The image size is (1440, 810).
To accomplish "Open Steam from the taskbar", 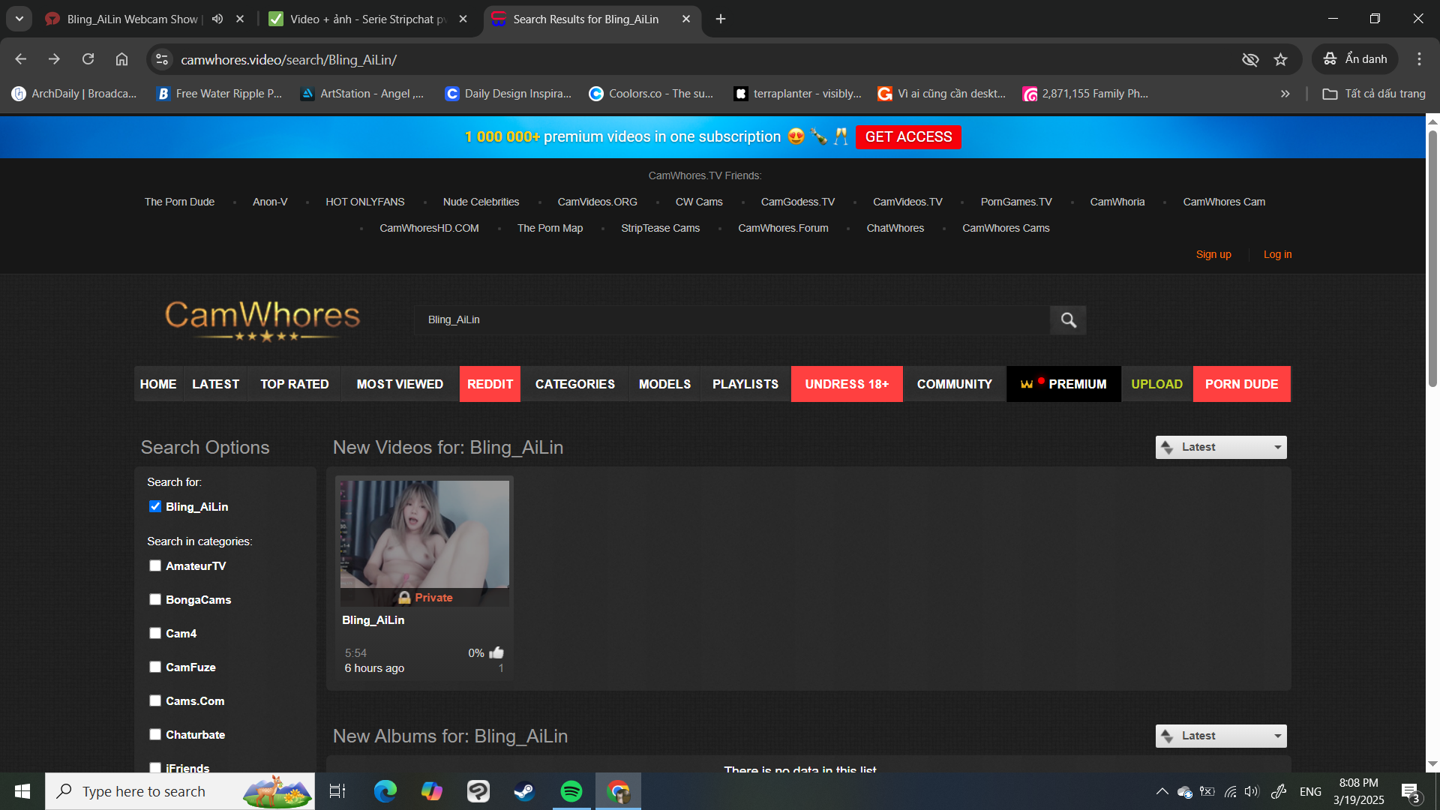I will (524, 791).
